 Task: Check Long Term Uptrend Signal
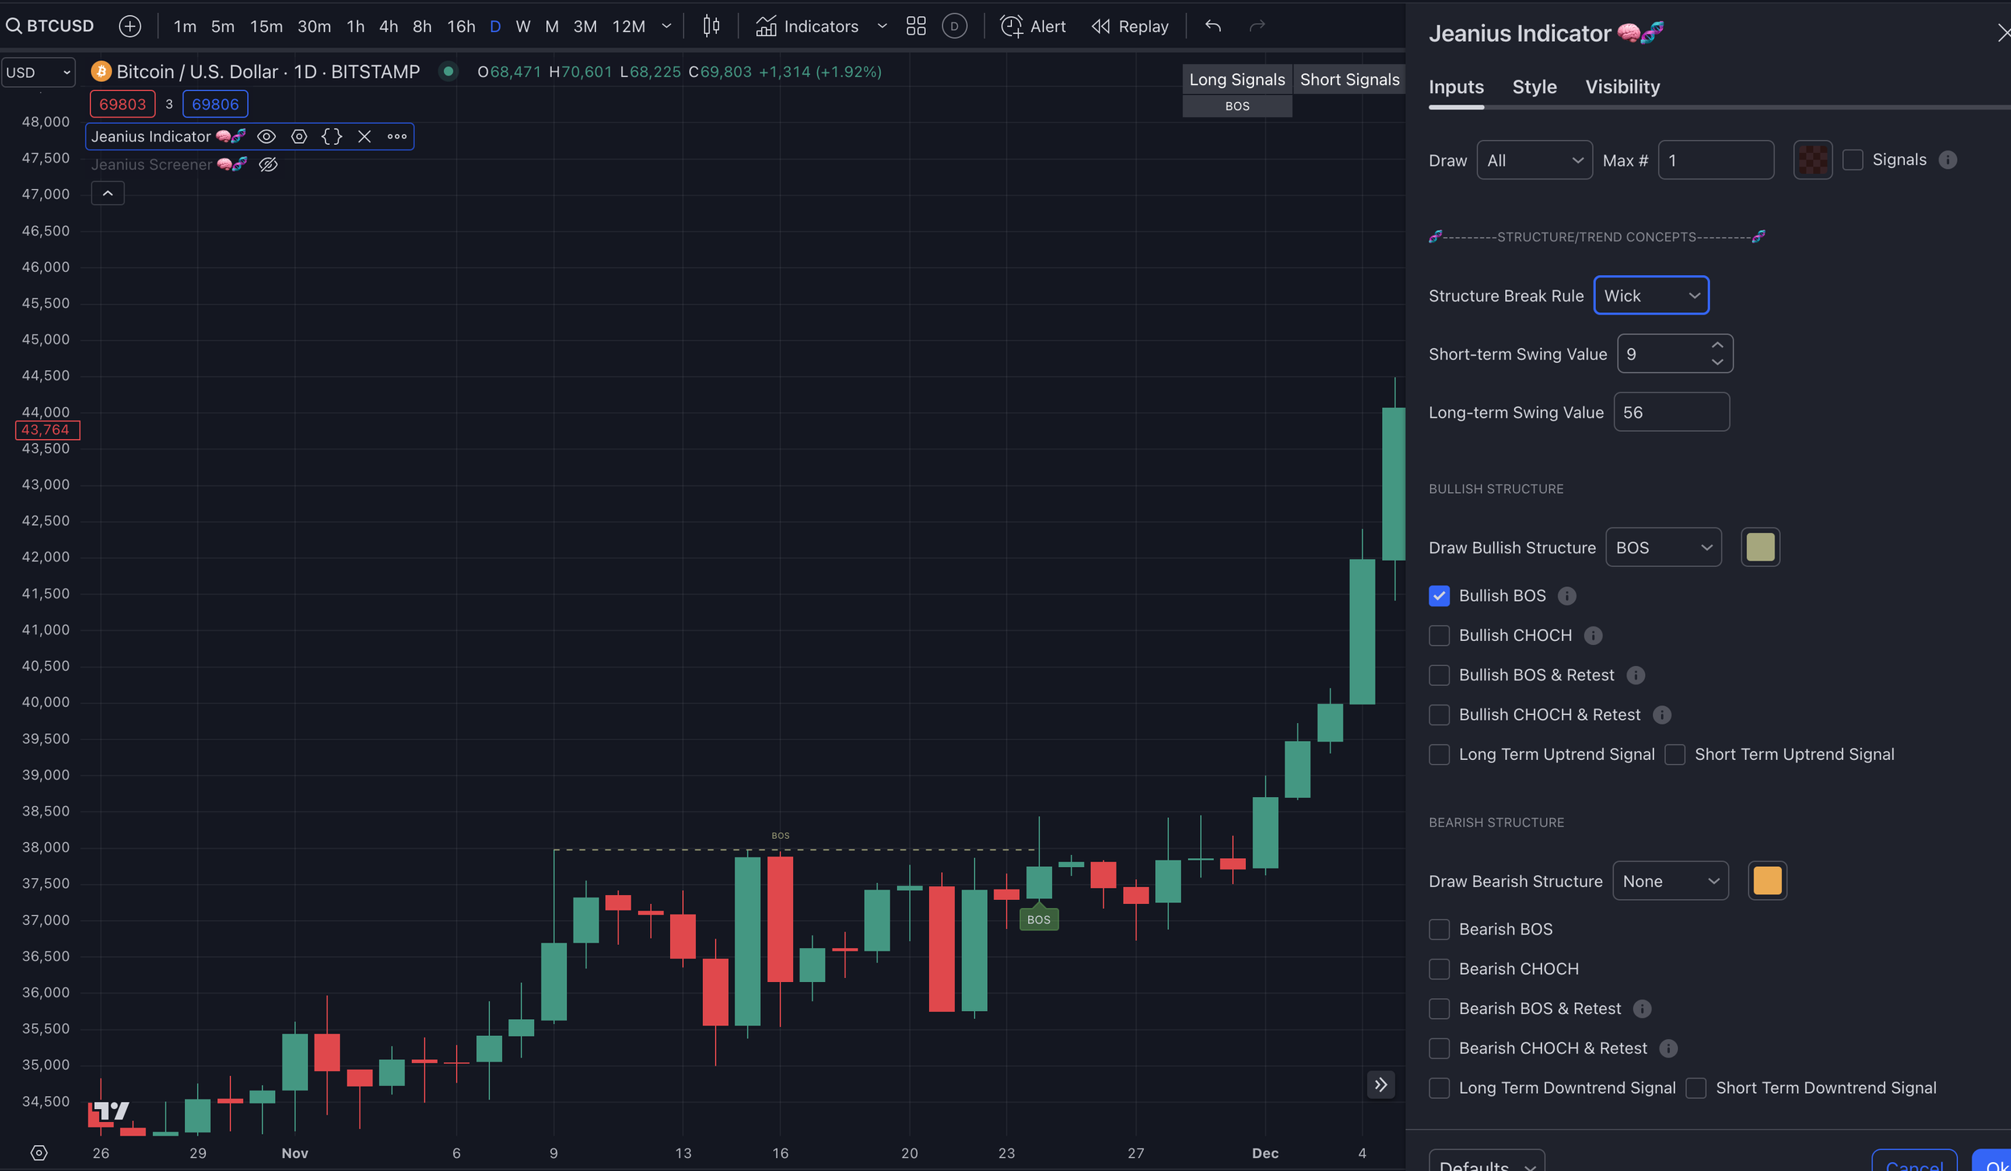tap(1438, 754)
